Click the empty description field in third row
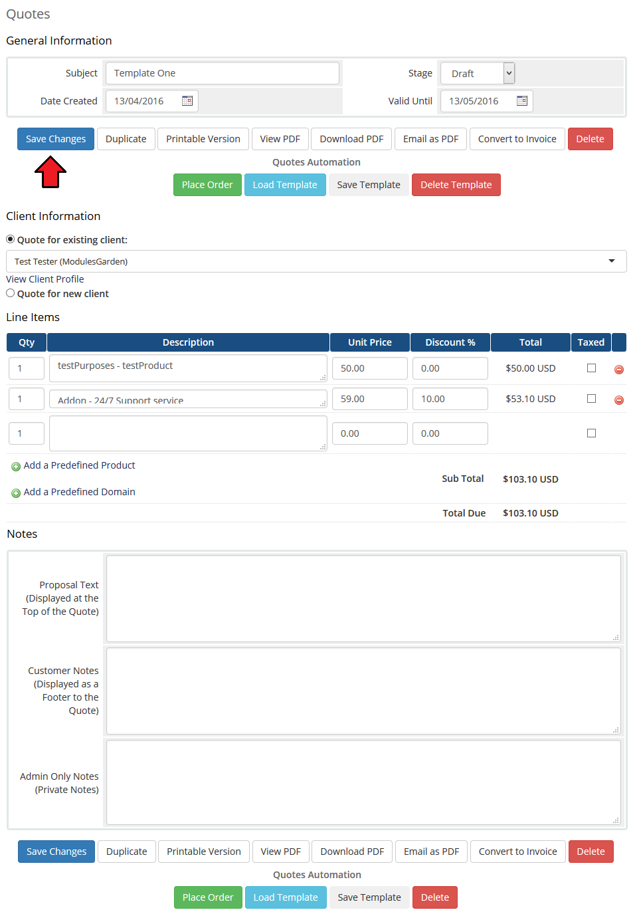Viewport: 637px width, 920px height. click(188, 433)
